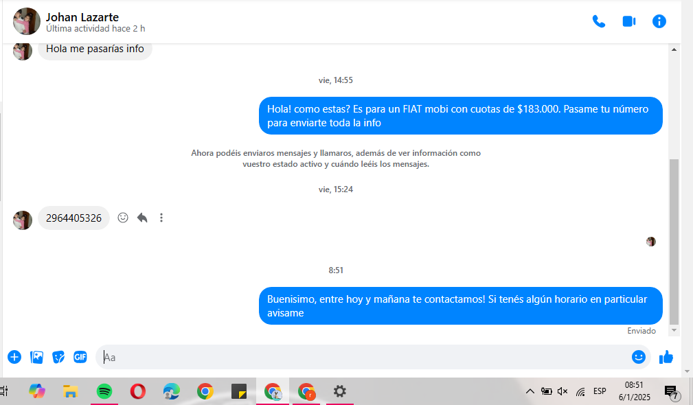
Task: Click the 'Buenisimo, entre hoy y mañana' message
Action: click(x=461, y=305)
